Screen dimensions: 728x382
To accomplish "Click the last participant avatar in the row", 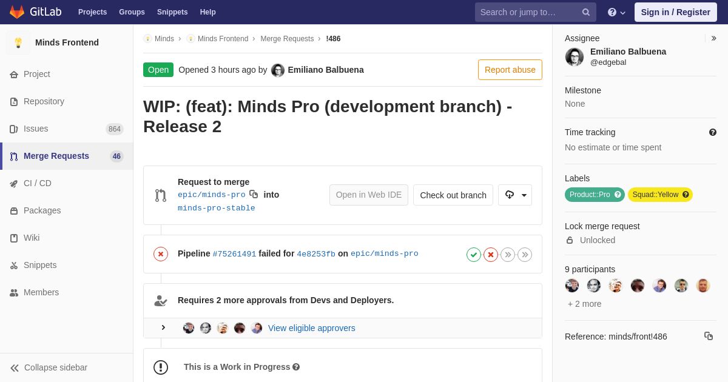I will pyautogui.click(x=703, y=286).
